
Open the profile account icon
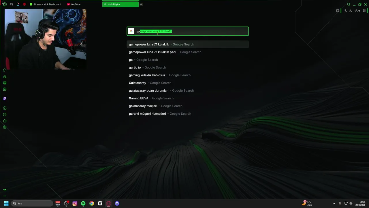[x=345, y=11]
